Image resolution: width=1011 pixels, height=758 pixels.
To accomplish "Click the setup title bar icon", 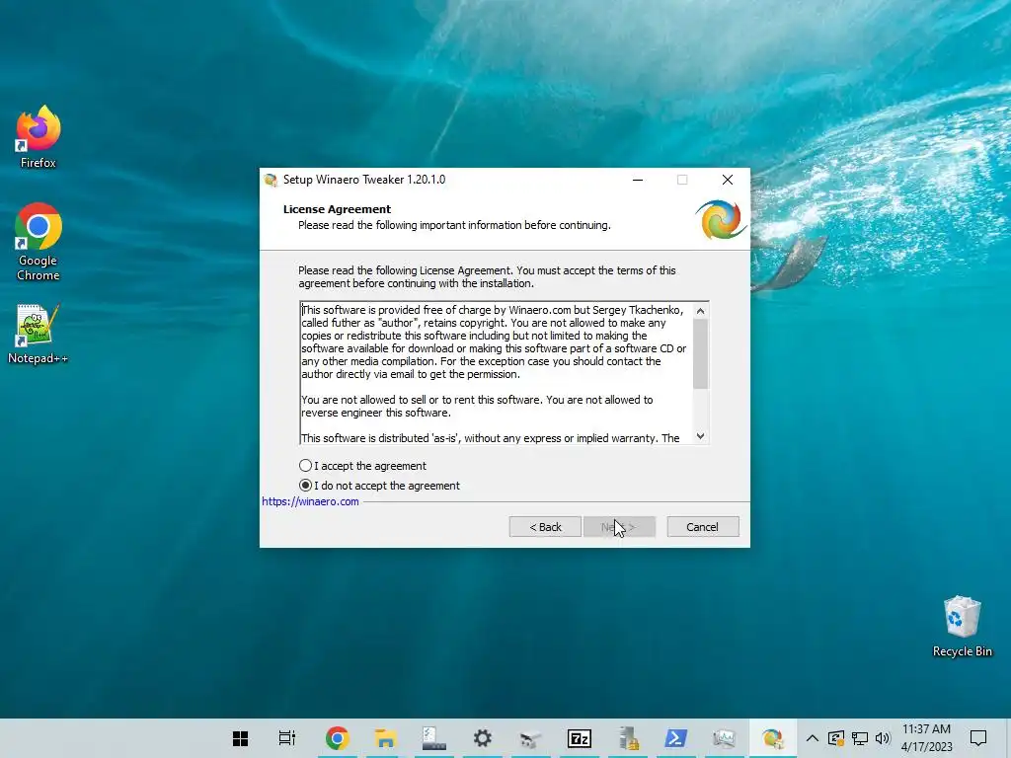I will [x=271, y=180].
